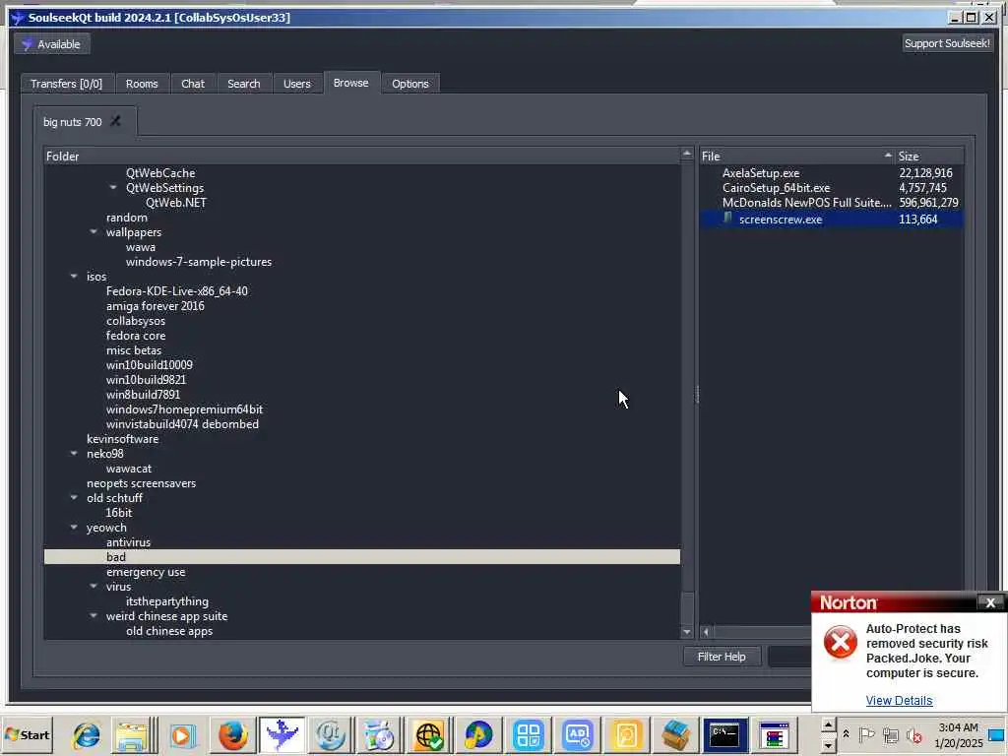Collapse the wallpapers folder
The width and height of the screenshot is (1008, 756).
[x=94, y=231]
